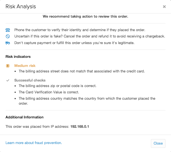Click the Risk indicators heading
The height and width of the screenshot is (152, 171).
tap(18, 57)
